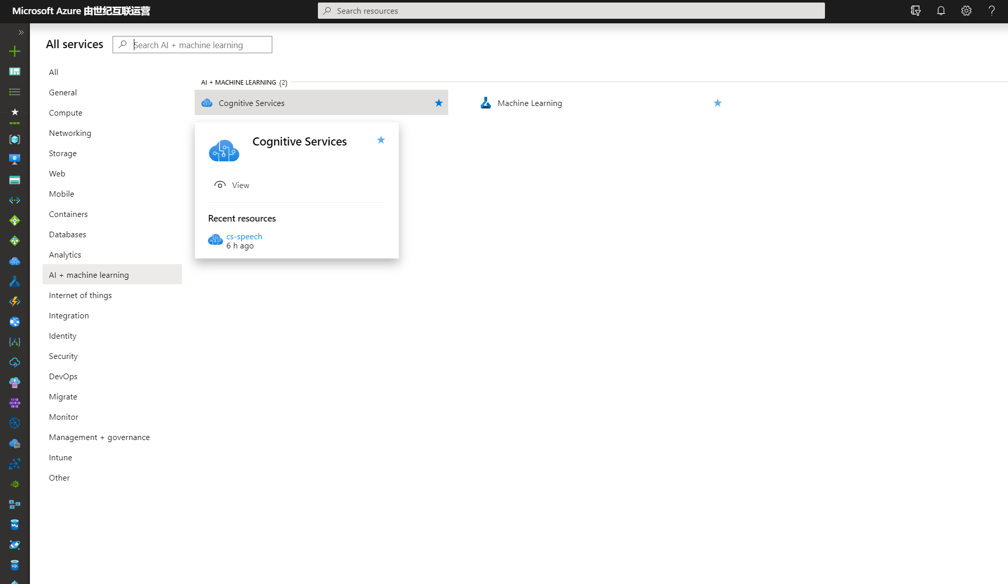Click View in the Cognitive Services popup
The image size is (1008, 584).
[240, 185]
